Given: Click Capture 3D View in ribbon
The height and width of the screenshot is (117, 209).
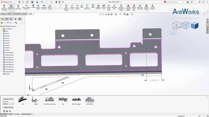Looking at the screenshot, I should 98,7.
